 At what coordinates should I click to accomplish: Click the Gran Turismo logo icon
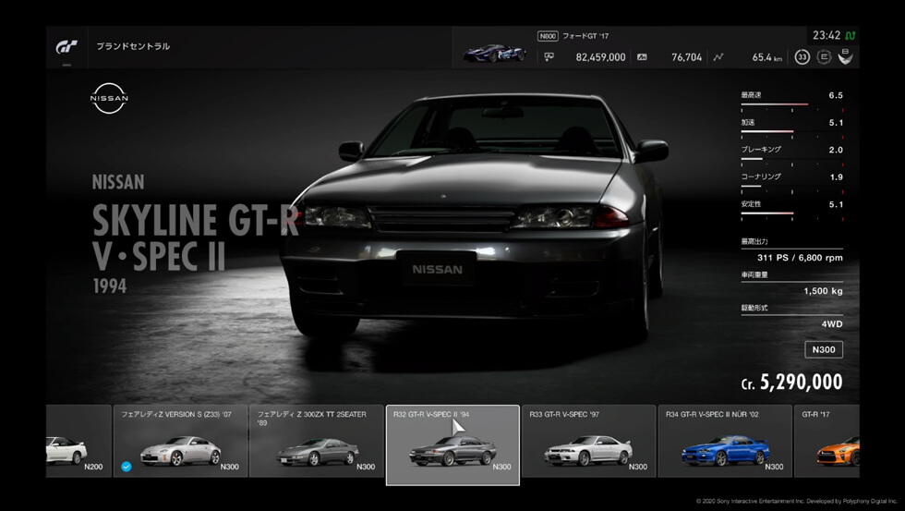pyautogui.click(x=66, y=47)
